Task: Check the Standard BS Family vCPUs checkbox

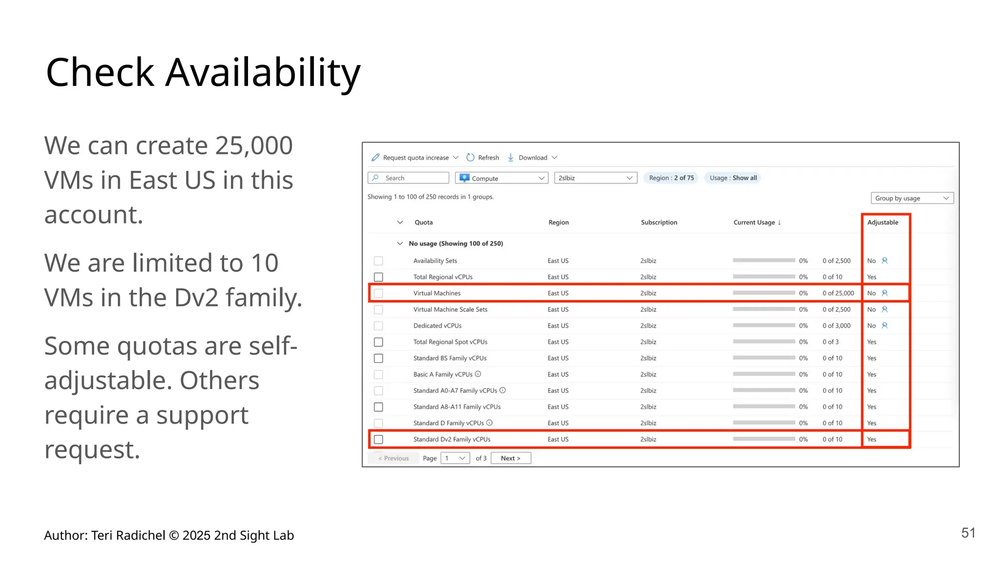Action: [378, 358]
